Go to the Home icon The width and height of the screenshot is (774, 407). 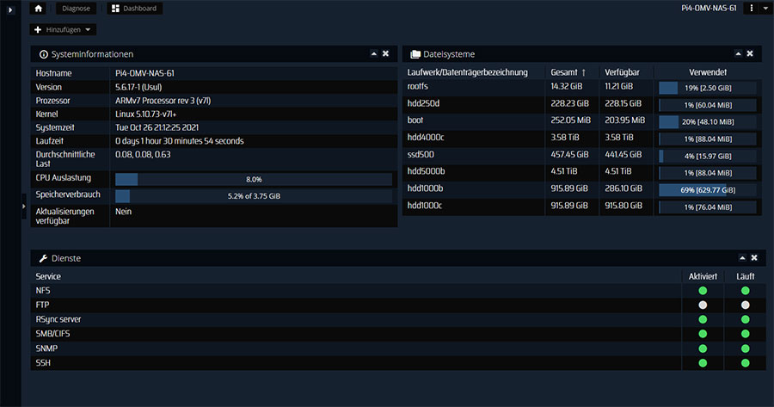pos(39,9)
